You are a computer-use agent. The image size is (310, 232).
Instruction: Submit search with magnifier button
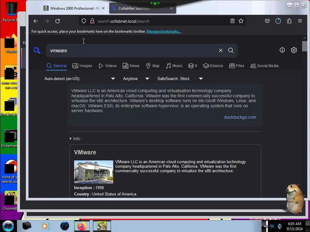coord(231,50)
